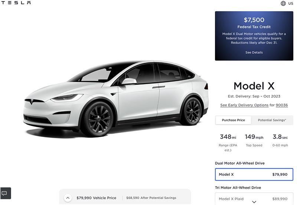Viewport: 297px width, 205px height.
Task: Select the Model X Dual Motor option
Action: pyautogui.click(x=254, y=174)
